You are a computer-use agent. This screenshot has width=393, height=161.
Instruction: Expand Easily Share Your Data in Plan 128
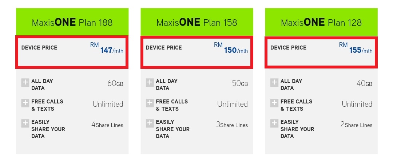[x=274, y=123]
